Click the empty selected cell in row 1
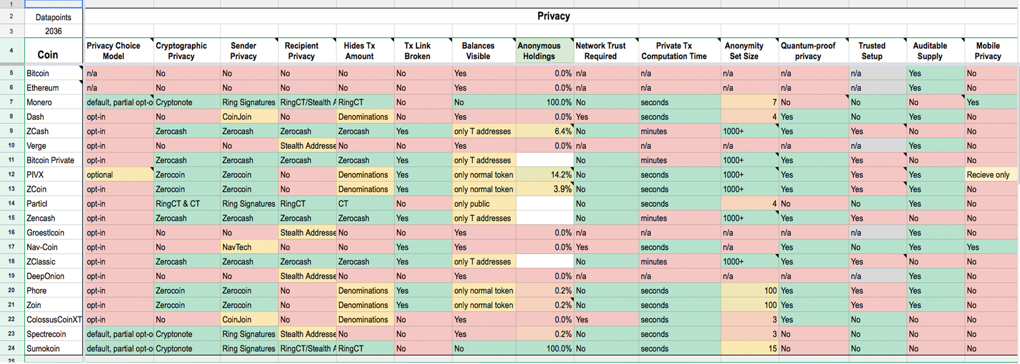The height and width of the screenshot is (364, 1020). coord(54,4)
